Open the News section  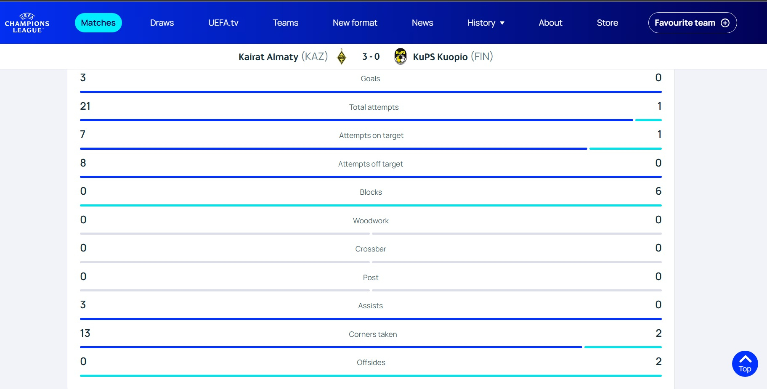click(422, 23)
